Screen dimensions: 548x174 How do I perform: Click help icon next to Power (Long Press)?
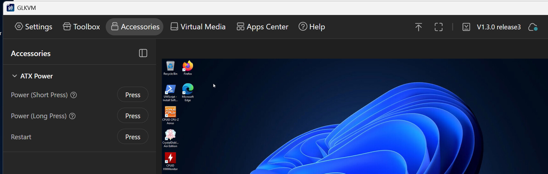click(x=72, y=116)
